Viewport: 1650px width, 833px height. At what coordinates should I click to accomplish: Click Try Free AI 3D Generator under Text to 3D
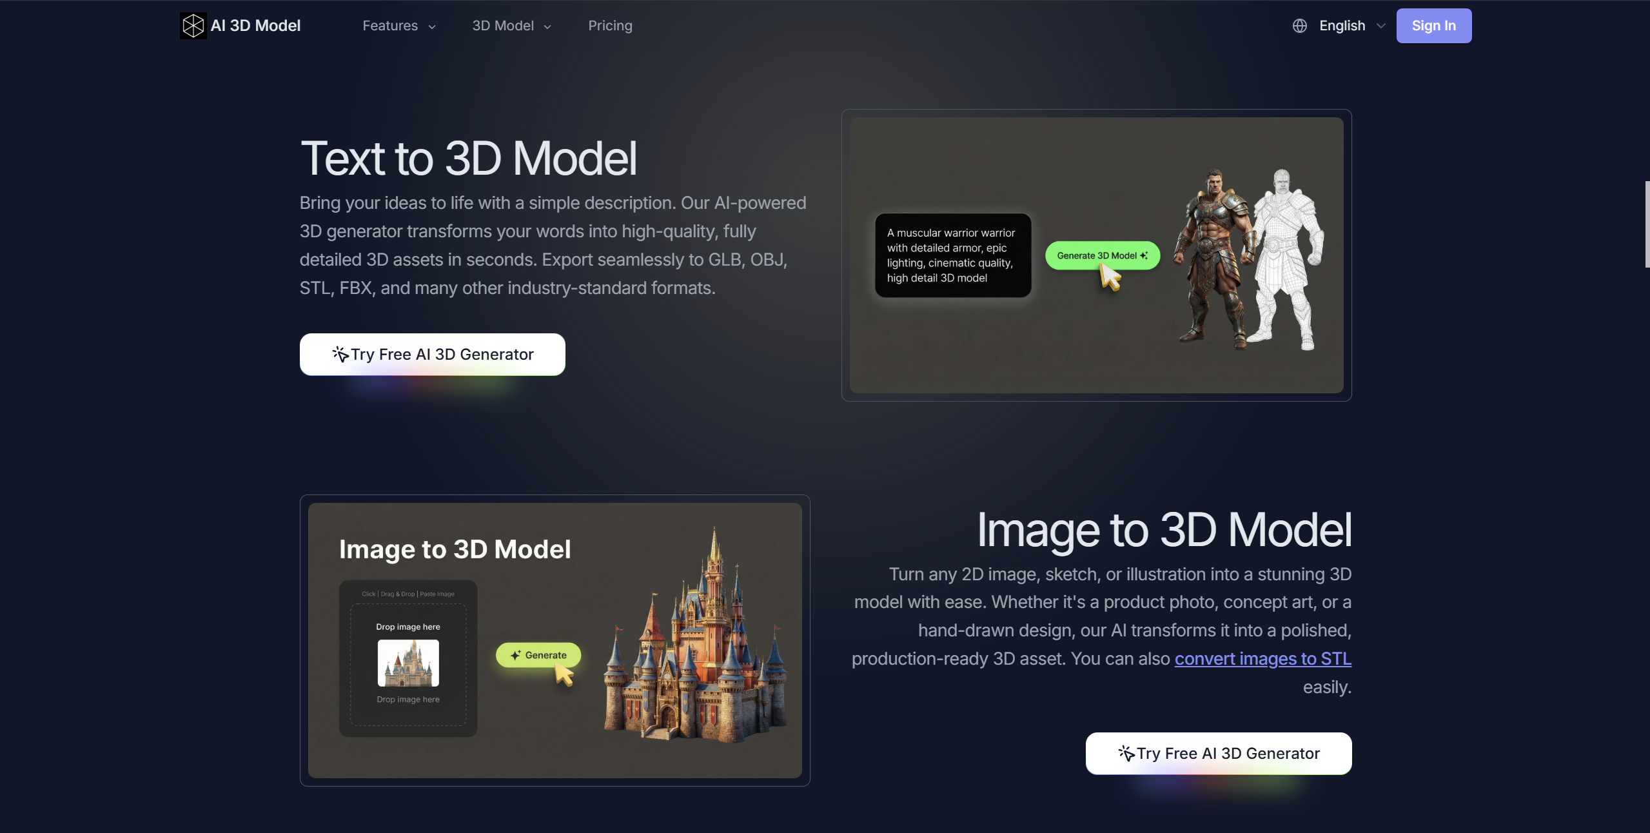tap(431, 354)
